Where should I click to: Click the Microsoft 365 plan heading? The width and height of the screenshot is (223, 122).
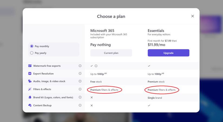click(102, 31)
